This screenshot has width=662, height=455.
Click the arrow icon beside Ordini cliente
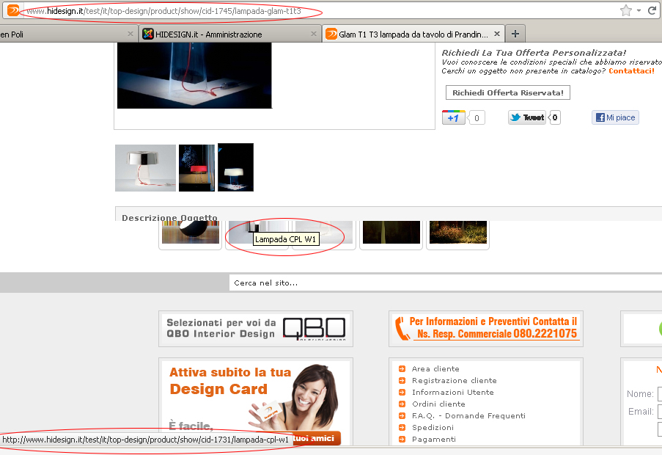tap(402, 404)
